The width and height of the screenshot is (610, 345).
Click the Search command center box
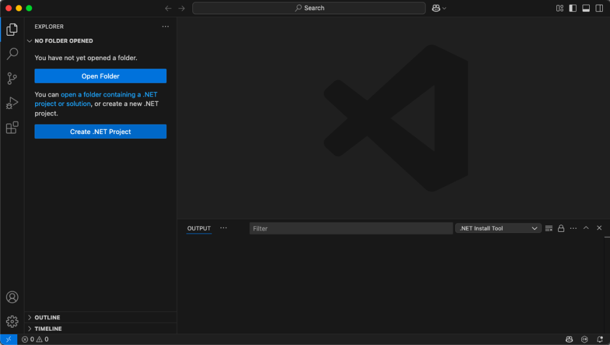pos(309,8)
